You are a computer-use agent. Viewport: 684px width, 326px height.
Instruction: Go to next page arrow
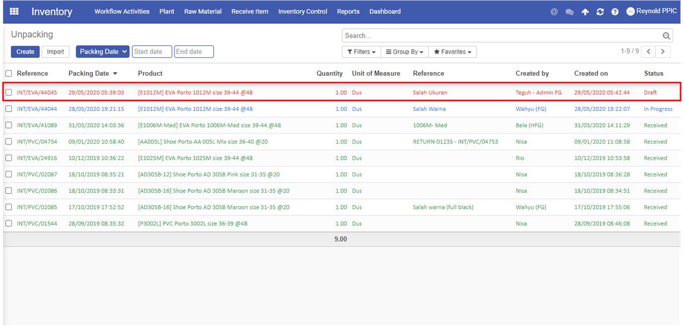663,52
